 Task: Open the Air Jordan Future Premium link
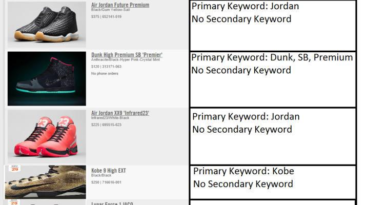pyautogui.click(x=120, y=5)
